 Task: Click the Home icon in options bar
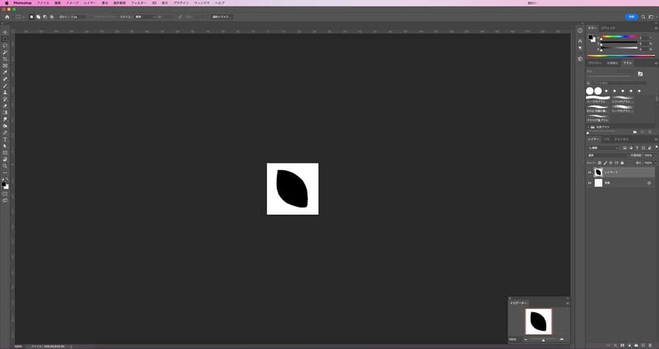coord(7,17)
